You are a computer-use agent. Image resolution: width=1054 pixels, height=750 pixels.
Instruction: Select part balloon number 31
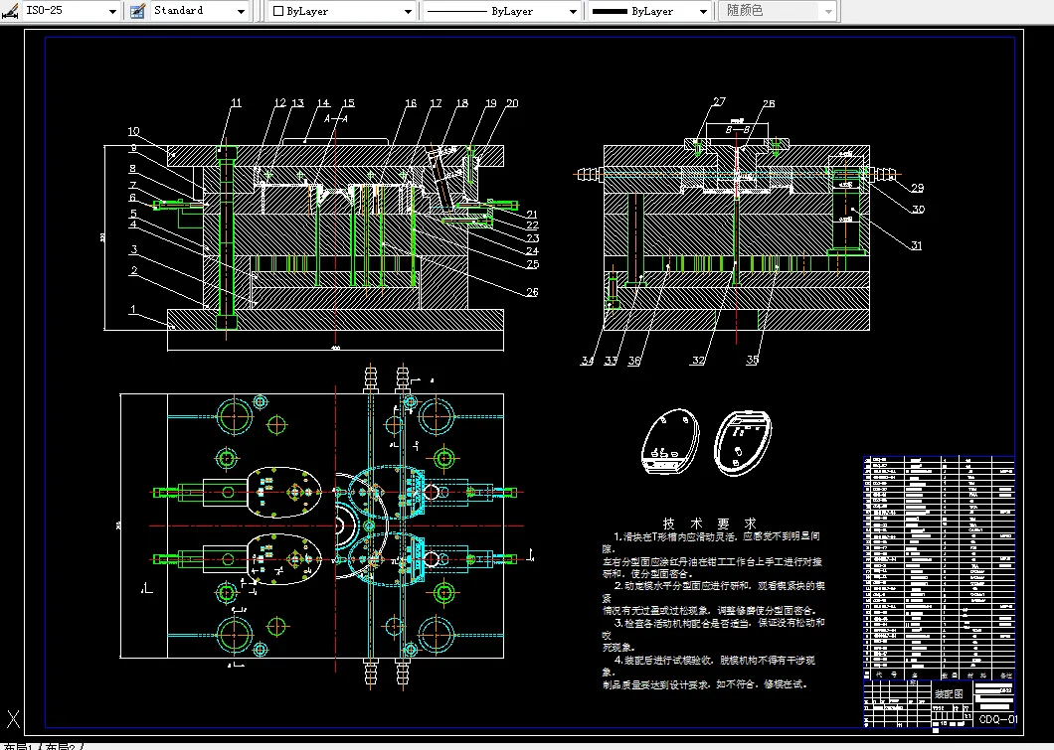pyautogui.click(x=916, y=245)
